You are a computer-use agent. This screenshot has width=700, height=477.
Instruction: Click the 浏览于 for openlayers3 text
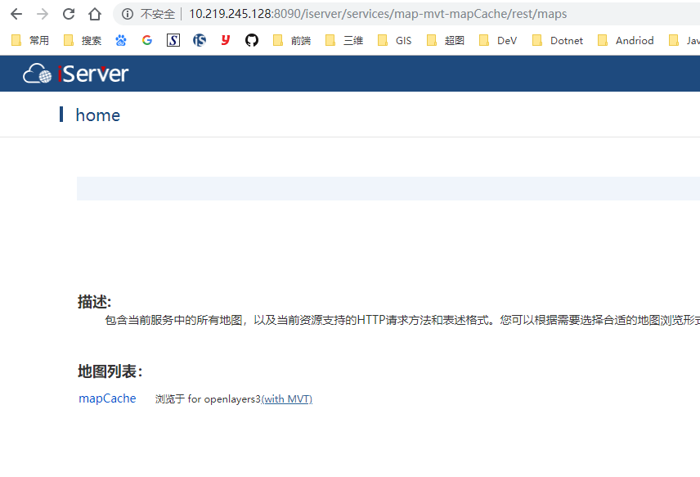(208, 398)
